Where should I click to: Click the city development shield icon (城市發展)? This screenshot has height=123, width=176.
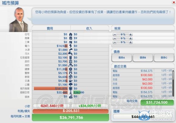70,88
